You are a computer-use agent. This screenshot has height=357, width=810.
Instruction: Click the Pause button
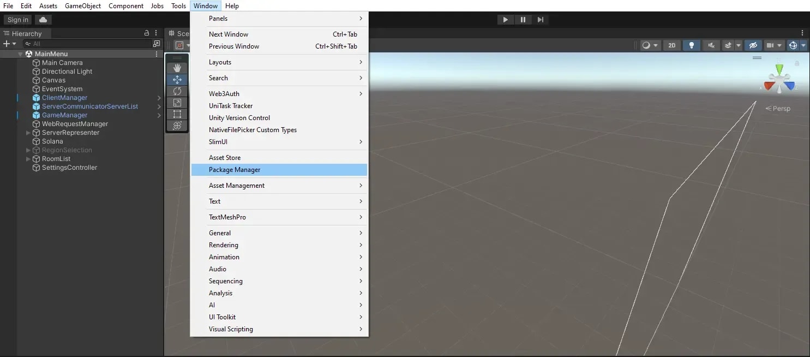523,20
